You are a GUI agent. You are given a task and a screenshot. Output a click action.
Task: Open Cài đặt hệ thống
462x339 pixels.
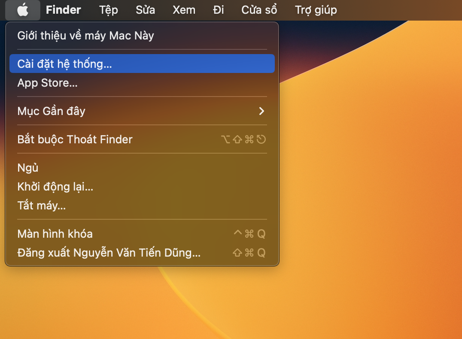(x=64, y=64)
